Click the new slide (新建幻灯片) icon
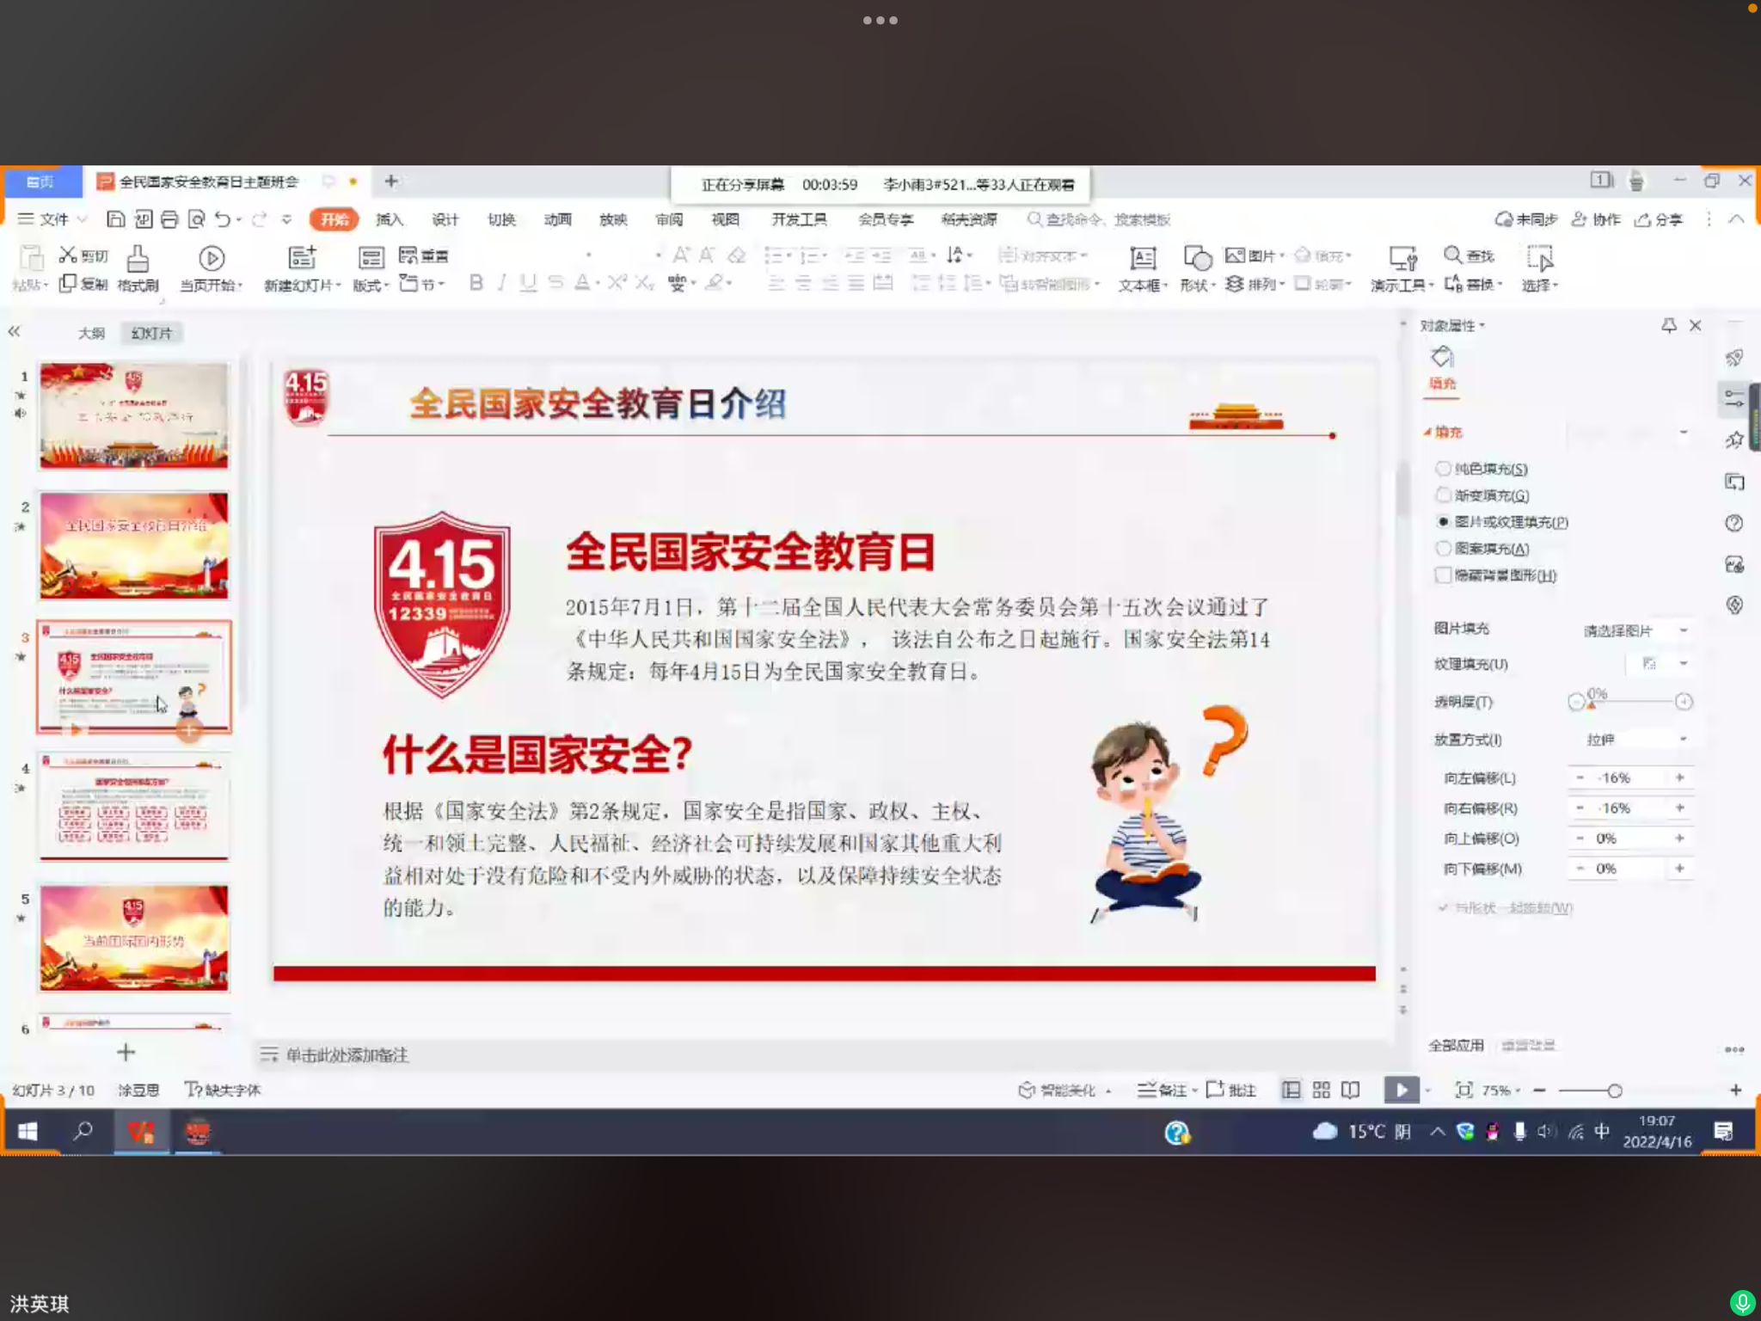This screenshot has width=1761, height=1321. pos(301,258)
